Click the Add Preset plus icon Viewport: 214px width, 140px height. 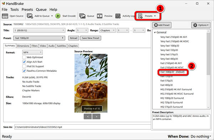tap(156, 25)
